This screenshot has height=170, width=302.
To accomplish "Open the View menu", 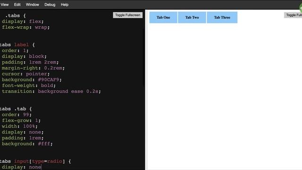I will (4, 5).
